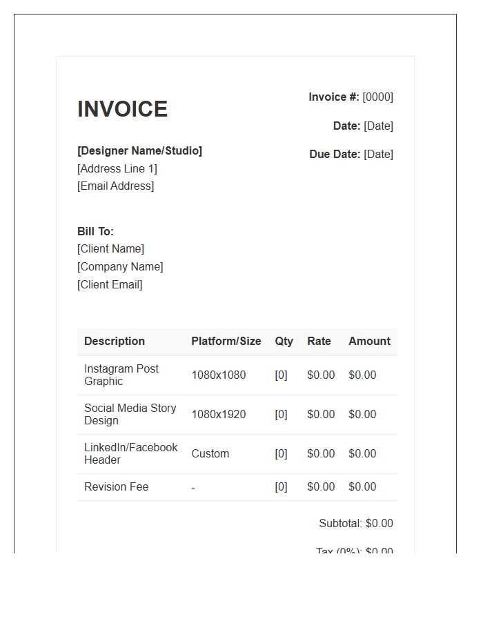Click the [Email Address] placeholder
The height and width of the screenshot is (621, 483).
(116, 186)
